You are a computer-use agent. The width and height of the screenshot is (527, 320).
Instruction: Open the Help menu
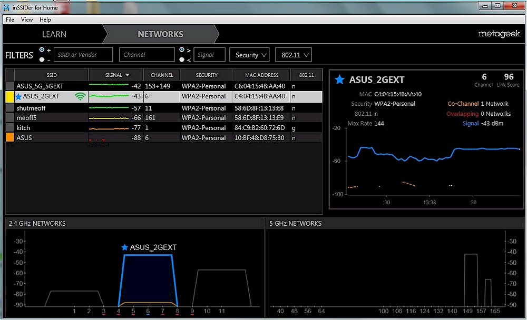tap(45, 19)
